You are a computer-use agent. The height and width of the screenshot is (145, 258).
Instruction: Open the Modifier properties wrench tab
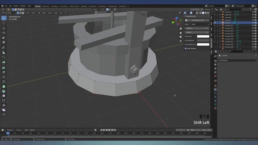pos(215,89)
